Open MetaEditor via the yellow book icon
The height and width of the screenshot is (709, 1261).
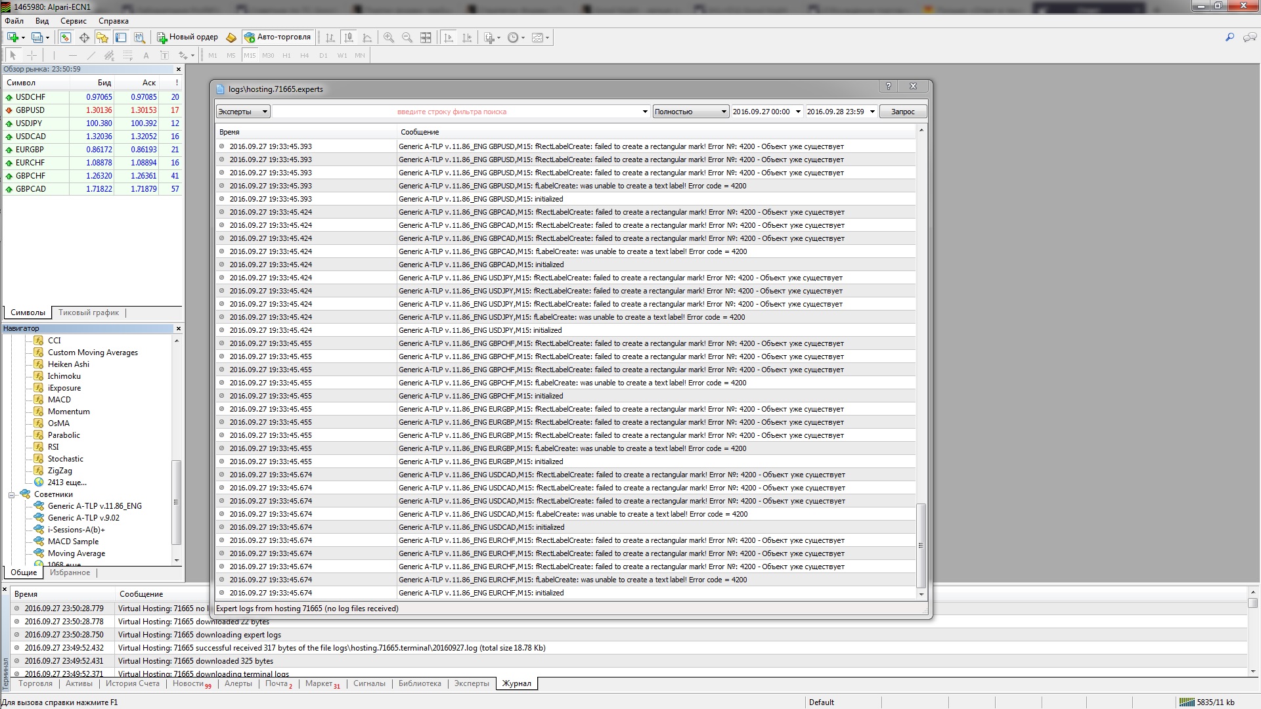[231, 37]
